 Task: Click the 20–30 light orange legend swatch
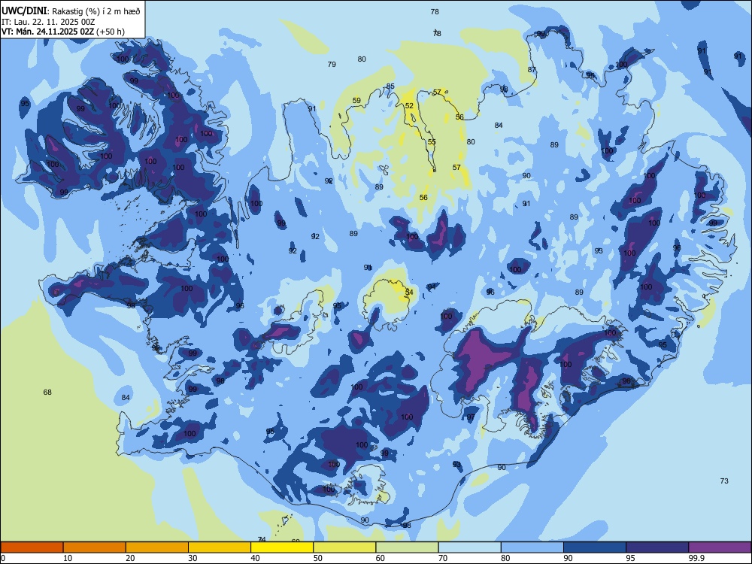[x=157, y=547]
